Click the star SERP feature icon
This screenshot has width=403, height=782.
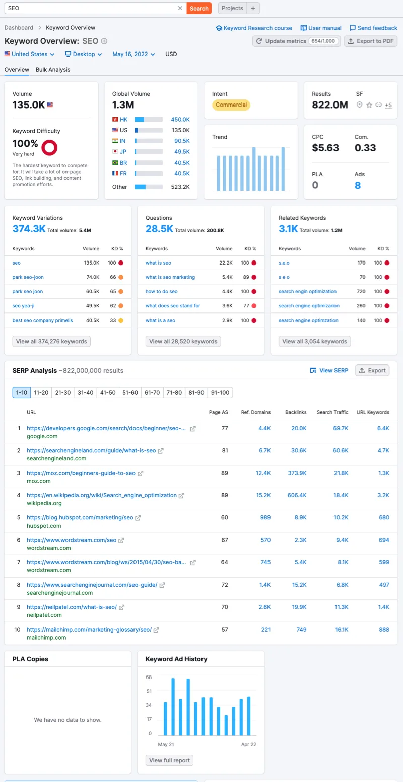pos(369,105)
